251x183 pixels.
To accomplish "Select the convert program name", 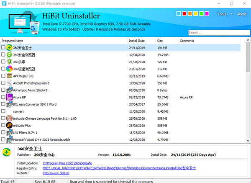I will click(18, 111).
